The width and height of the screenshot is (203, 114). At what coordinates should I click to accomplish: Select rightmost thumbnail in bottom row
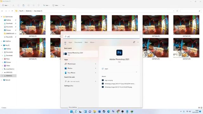click(x=186, y=48)
